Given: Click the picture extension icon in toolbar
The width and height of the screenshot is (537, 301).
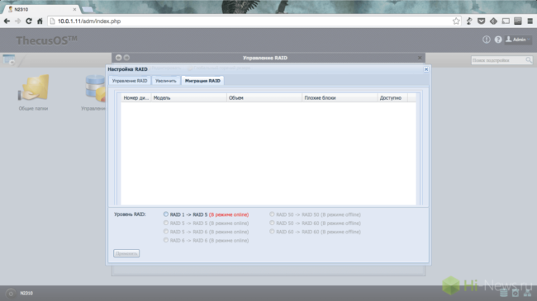Looking at the screenshot, I should click(518, 21).
